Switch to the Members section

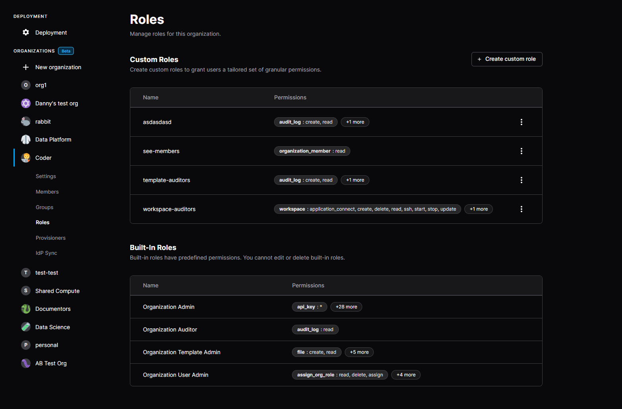click(47, 191)
